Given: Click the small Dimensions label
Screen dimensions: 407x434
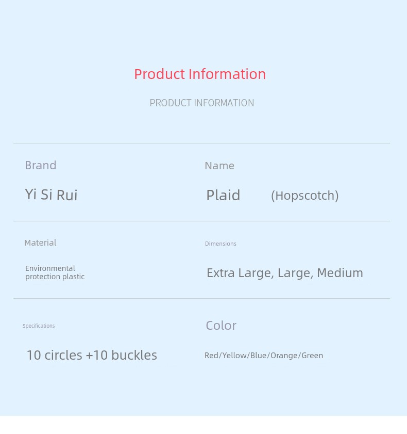Looking at the screenshot, I should pyautogui.click(x=221, y=244).
